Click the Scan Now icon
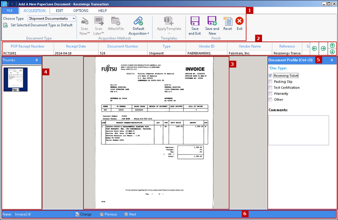338x220 pixels. [x=84, y=21]
